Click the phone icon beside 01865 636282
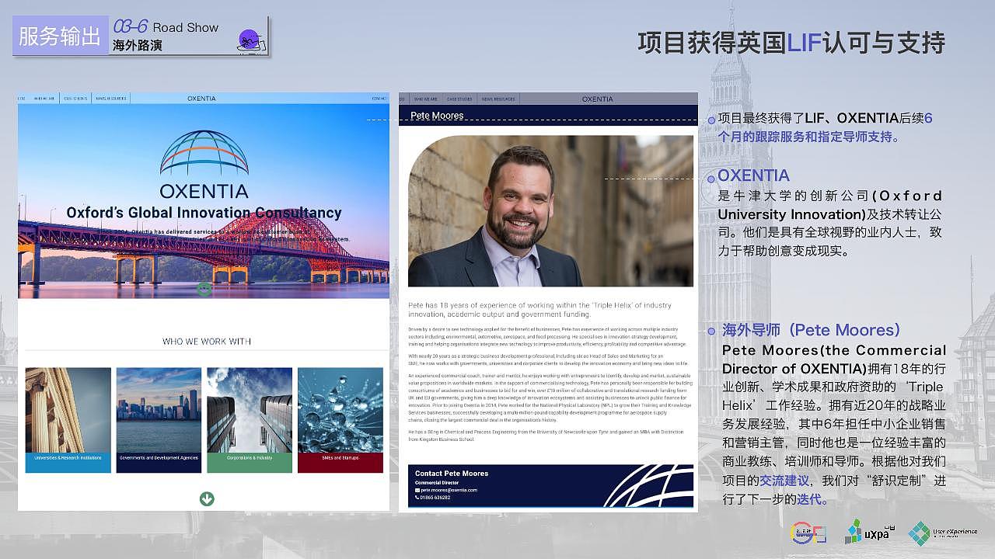 (417, 498)
